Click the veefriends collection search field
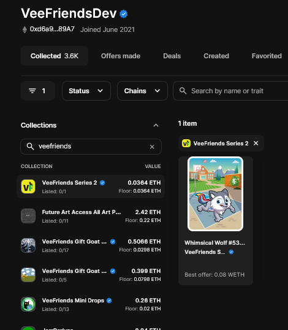Image resolution: width=288 pixels, height=330 pixels. click(91, 147)
